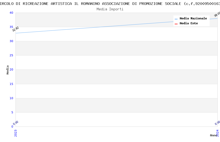The image size is (220, 142).
Task: Click the 38.00 data label
Action: [217, 14]
